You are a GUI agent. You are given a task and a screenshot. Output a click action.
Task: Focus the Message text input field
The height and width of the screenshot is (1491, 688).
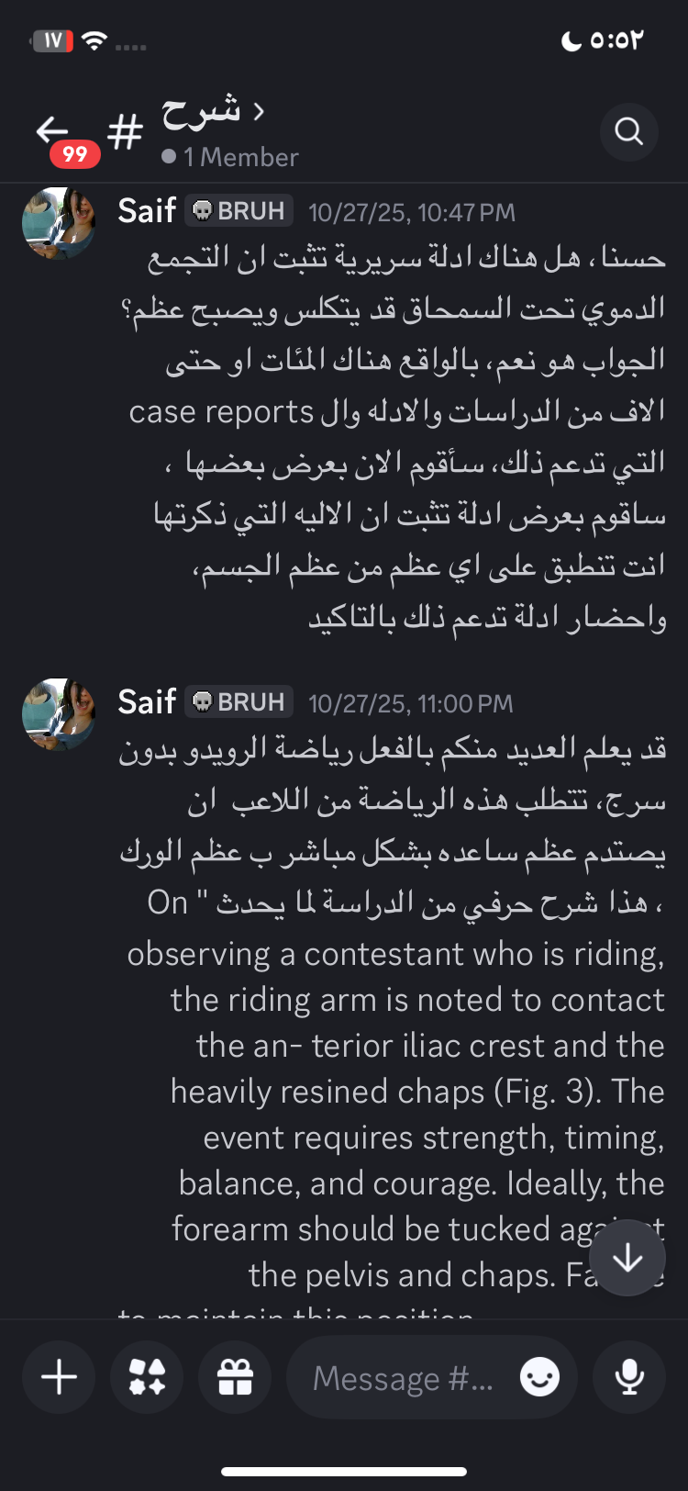click(432, 1377)
